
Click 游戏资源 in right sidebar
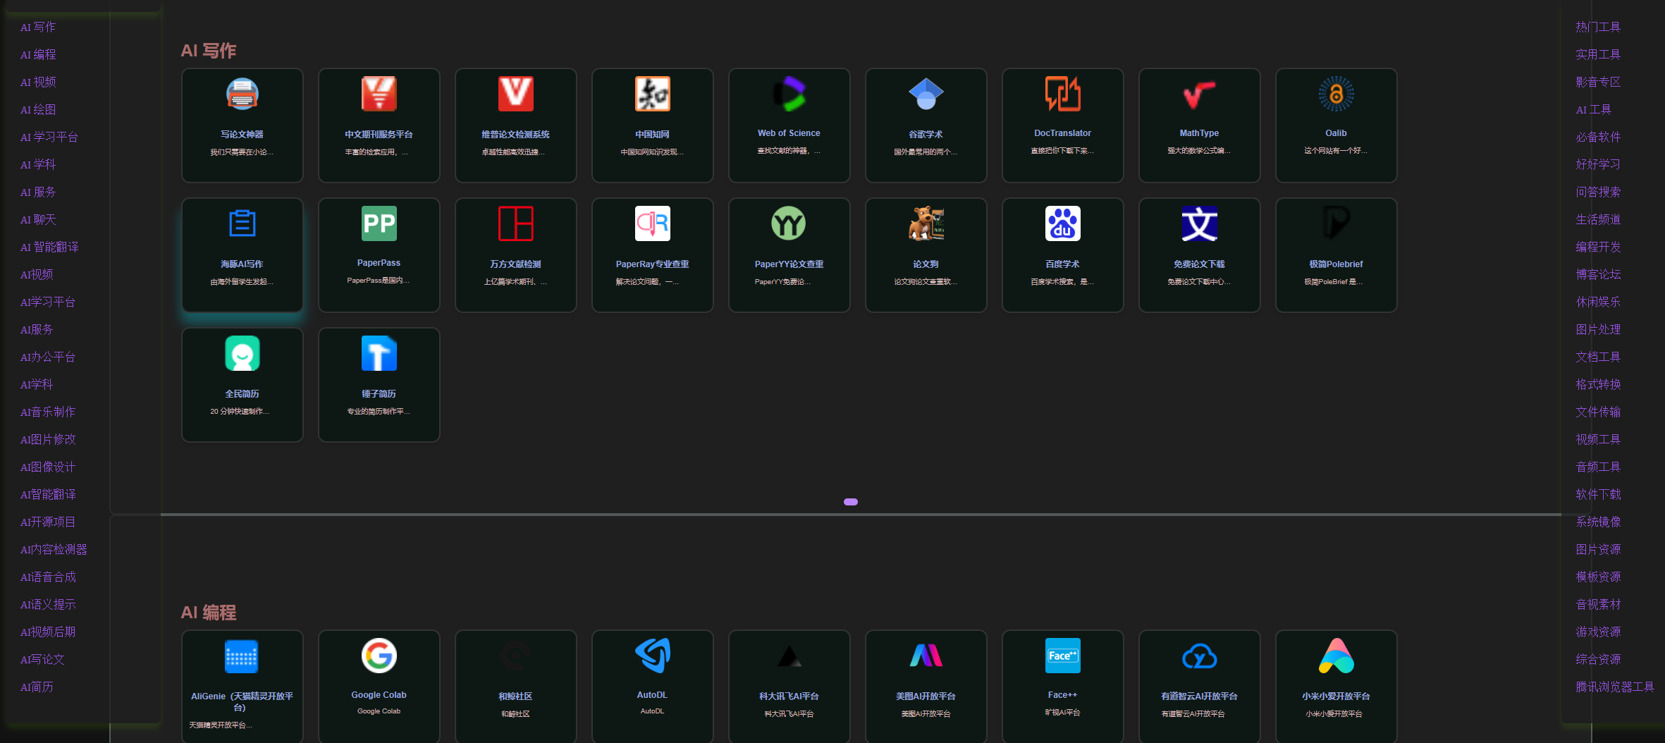point(1598,632)
